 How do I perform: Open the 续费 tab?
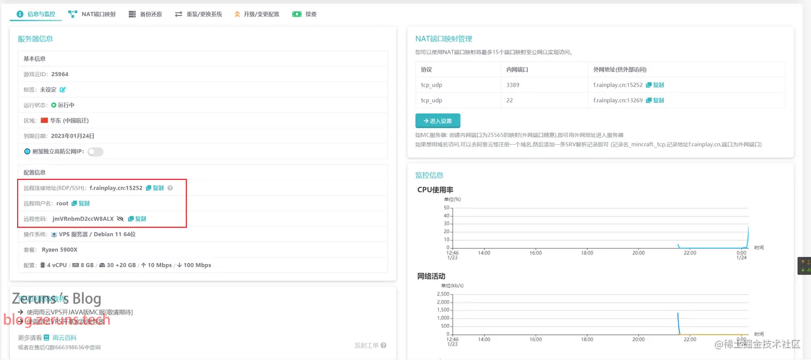pos(305,14)
